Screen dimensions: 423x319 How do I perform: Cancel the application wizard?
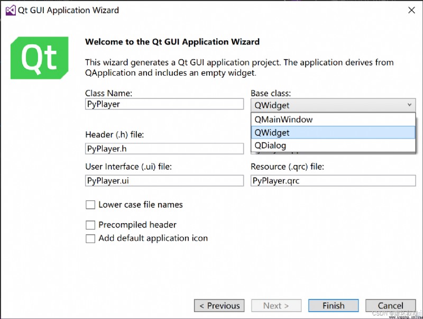390,305
